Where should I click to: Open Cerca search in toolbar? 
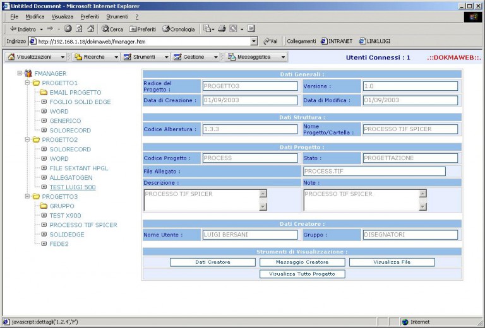point(112,29)
